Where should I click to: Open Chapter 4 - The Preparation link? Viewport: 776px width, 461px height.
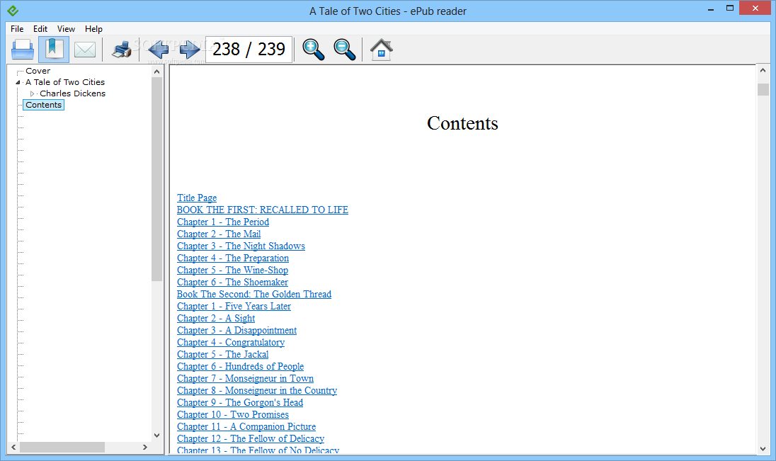coord(233,258)
